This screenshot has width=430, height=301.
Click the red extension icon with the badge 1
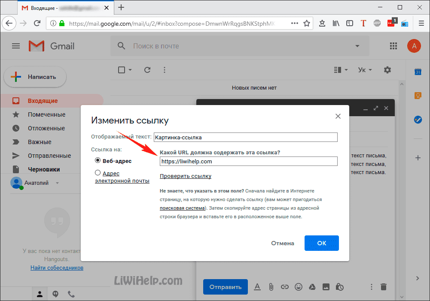(392, 22)
